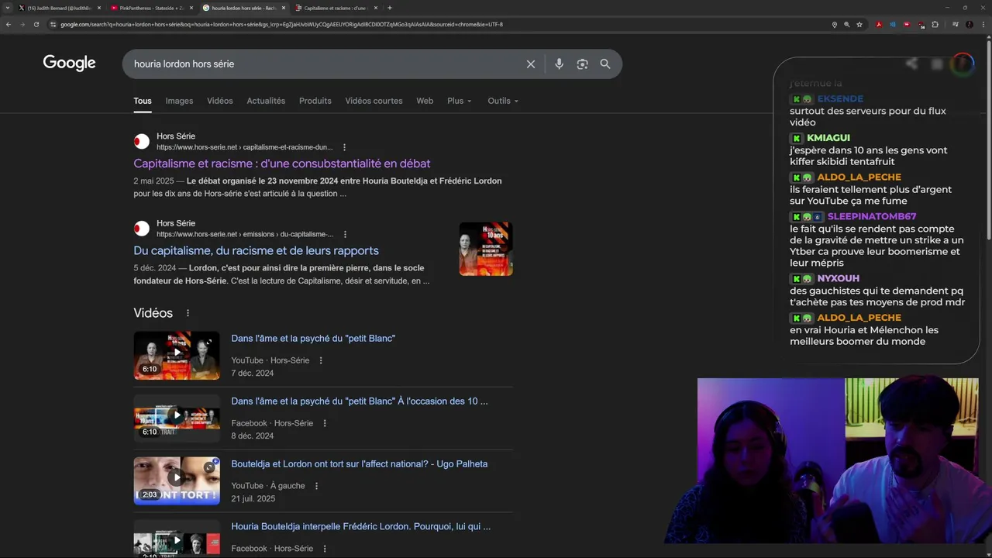The width and height of the screenshot is (992, 558).
Task: Open new browser tab
Action: tap(390, 8)
